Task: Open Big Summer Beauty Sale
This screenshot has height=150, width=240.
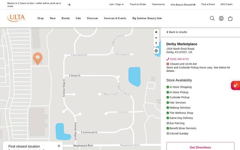Action: [x=147, y=18]
